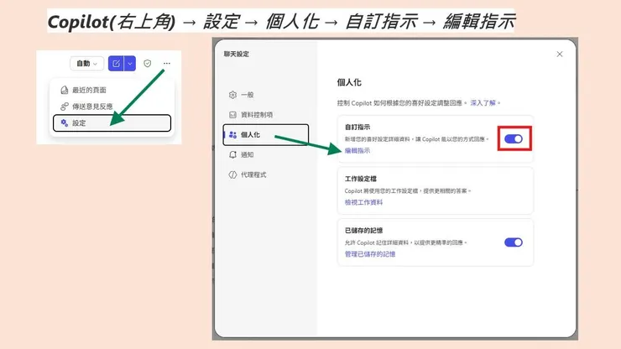Click the 自訂指示 card title
621x349 pixels.
tap(357, 128)
